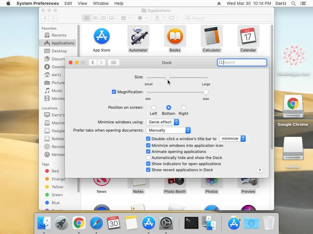Click Dartz user name in menu bar
This screenshot has height=234, width=313.
pos(281,3)
